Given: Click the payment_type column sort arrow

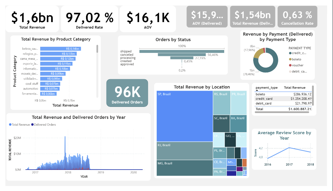Looking at the screenshot, I should coord(257,91).
